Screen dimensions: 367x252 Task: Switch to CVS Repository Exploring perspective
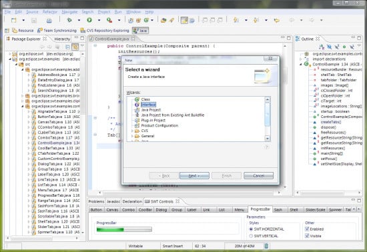105,31
